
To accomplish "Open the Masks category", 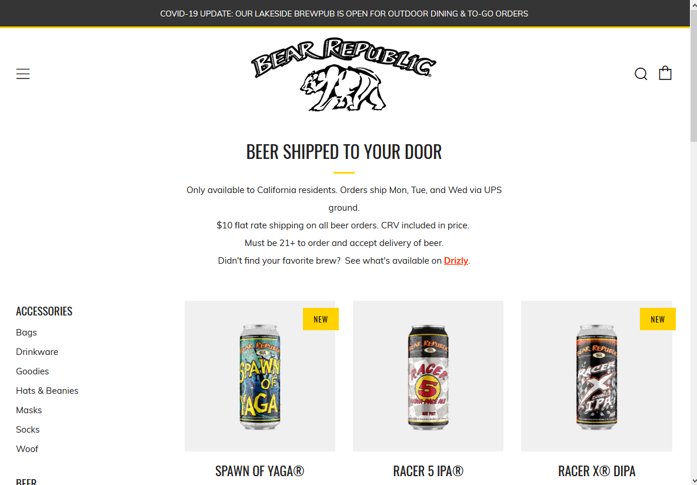I will pyautogui.click(x=29, y=410).
